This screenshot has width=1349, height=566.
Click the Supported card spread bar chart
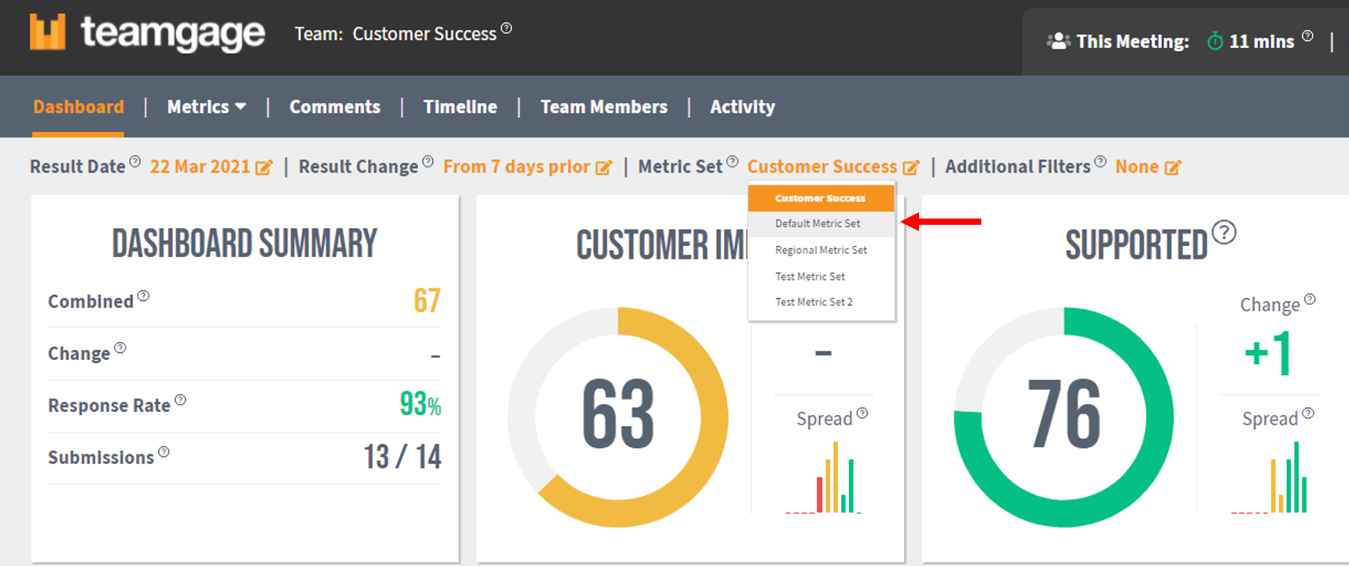(x=1270, y=477)
